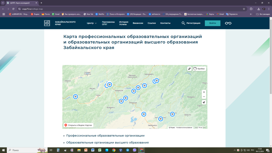Open the Условия использования link on map
Image resolution: width=272 pixels, height=153 pixels.
coord(184,128)
